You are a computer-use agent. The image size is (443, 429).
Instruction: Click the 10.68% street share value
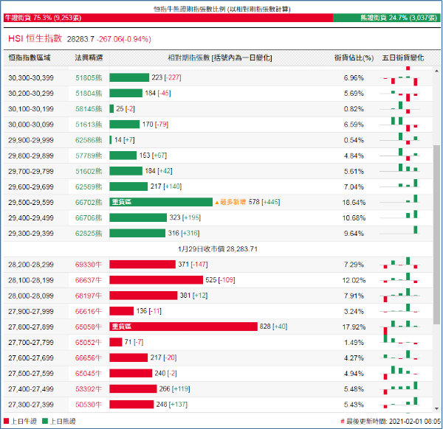354,217
